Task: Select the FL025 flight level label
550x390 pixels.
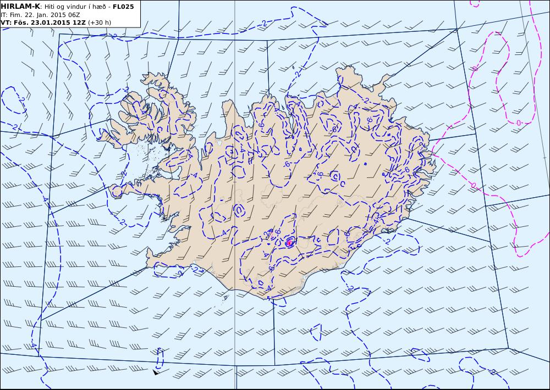Action: click(123, 7)
